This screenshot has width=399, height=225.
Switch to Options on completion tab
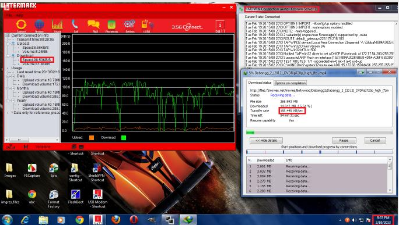click(290, 83)
